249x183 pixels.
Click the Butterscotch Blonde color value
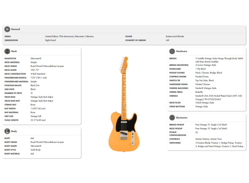coord(175,36)
